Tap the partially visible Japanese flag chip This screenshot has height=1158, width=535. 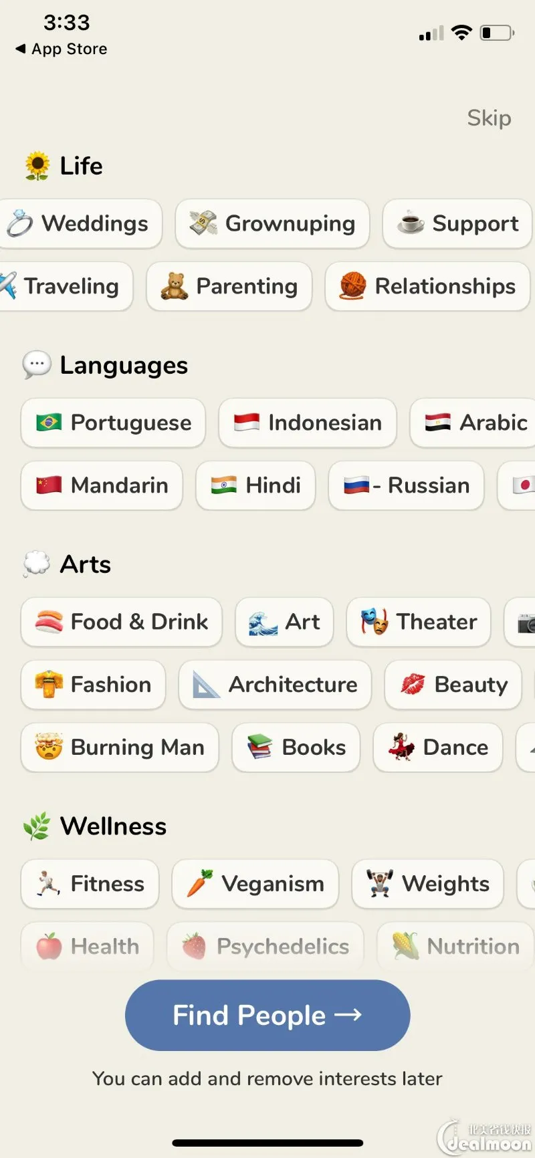pyautogui.click(x=520, y=485)
